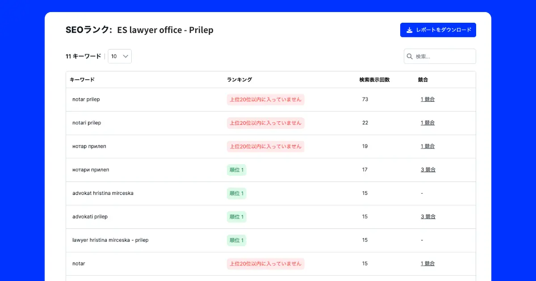Click the magnifying glass search icon
536x281 pixels.
tap(410, 57)
